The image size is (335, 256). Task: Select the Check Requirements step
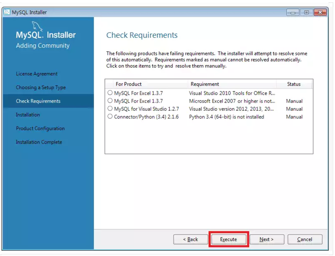click(48, 101)
